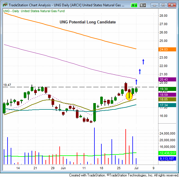Image resolution: width=179 pixels, height=177 pixels.
Task: Select the topmost blue arrow drawing
Action: (143, 62)
